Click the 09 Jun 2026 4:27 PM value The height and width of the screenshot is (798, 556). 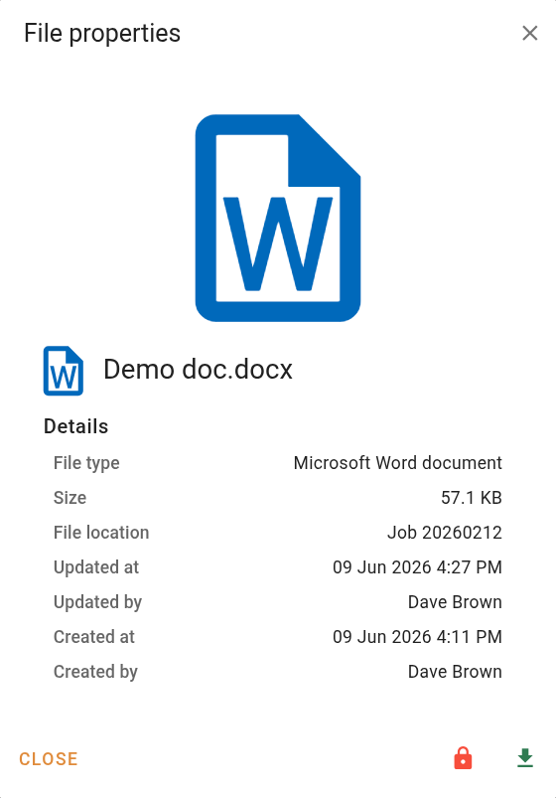click(418, 566)
